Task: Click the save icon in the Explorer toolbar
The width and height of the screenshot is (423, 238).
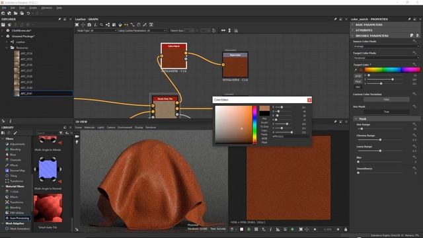Action: (3, 24)
